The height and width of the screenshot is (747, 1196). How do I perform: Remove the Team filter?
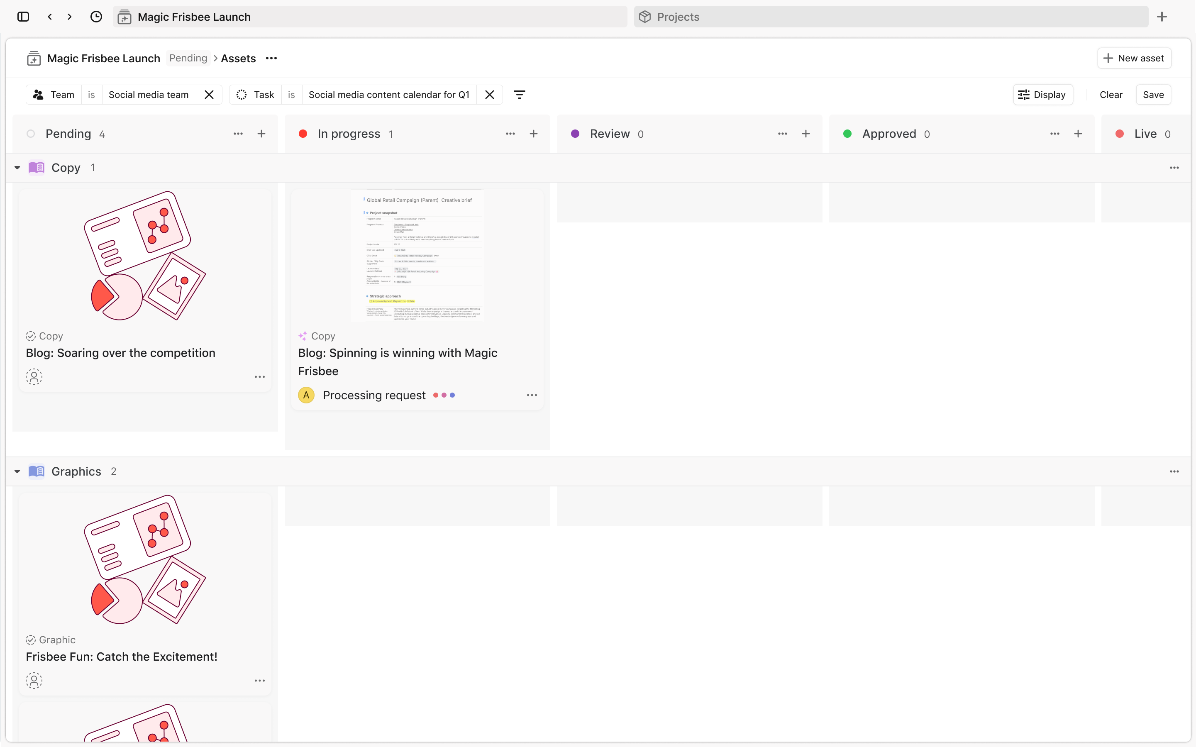click(x=209, y=94)
